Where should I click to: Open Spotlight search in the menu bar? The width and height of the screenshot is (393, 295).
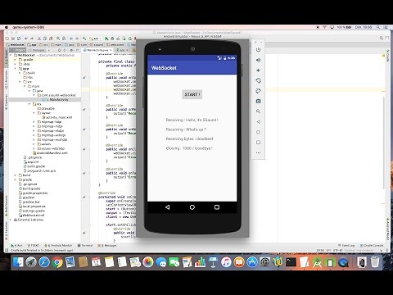pyautogui.click(x=378, y=27)
